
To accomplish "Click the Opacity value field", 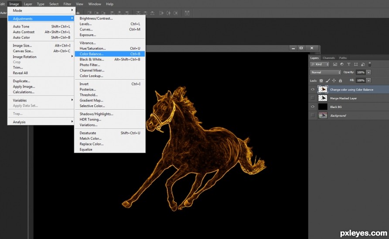I will coord(361,72).
